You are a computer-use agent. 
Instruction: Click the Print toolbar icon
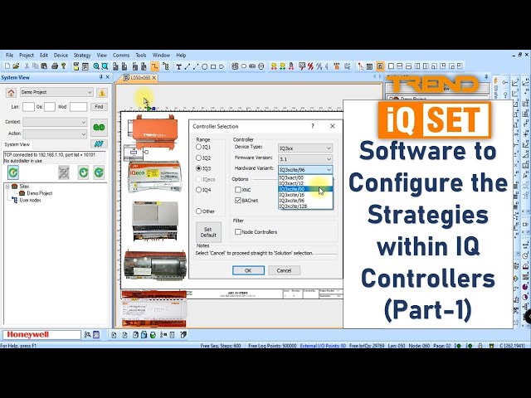pos(55,66)
